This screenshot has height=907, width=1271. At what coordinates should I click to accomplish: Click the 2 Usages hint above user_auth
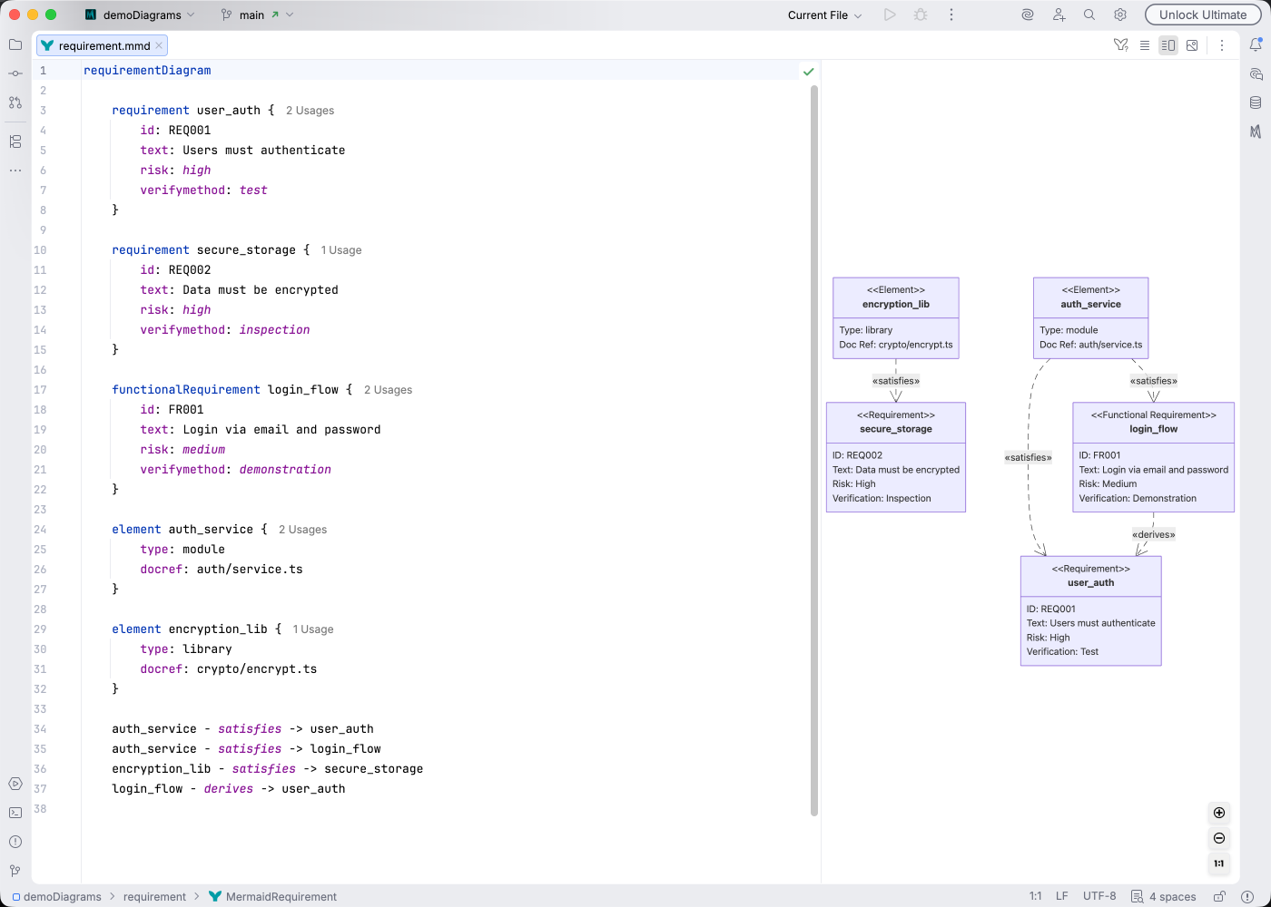tap(310, 110)
